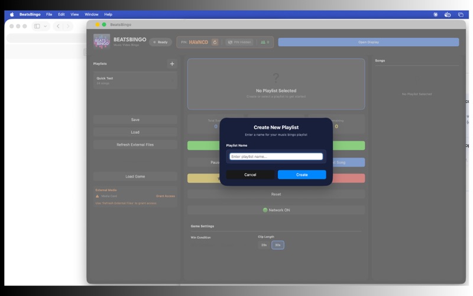Click the Save button in sidebar
Viewport: 473px width, 296px height.
[135, 120]
